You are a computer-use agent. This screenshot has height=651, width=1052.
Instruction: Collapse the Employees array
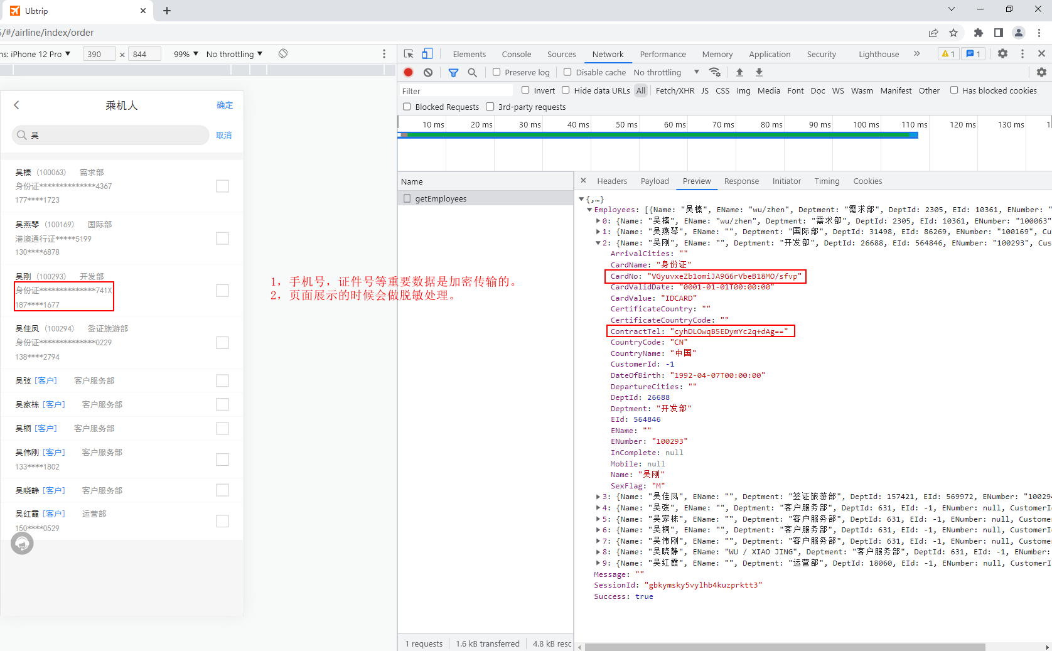(589, 210)
